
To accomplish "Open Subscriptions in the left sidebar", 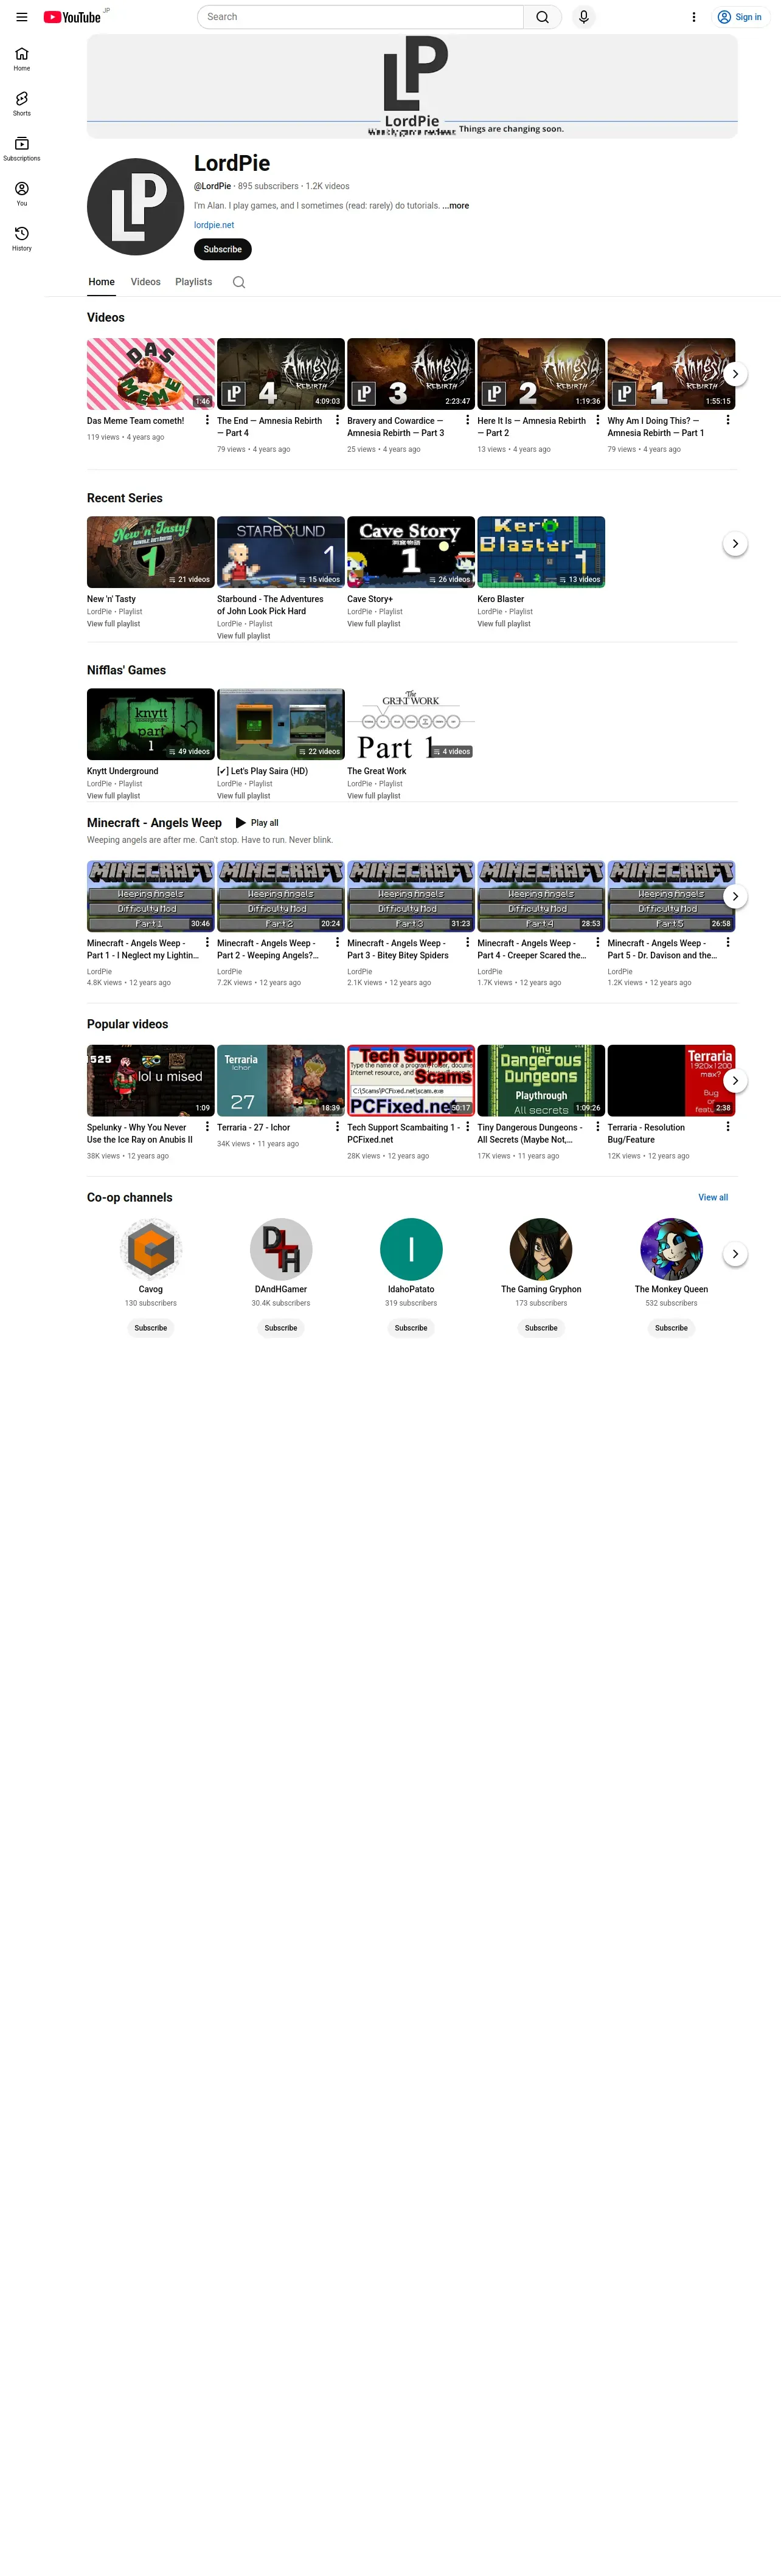I will (x=22, y=149).
